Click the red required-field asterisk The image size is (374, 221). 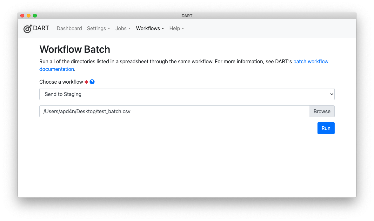coord(86,82)
